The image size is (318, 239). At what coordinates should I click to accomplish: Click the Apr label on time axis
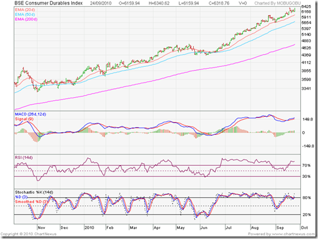coord(157,228)
